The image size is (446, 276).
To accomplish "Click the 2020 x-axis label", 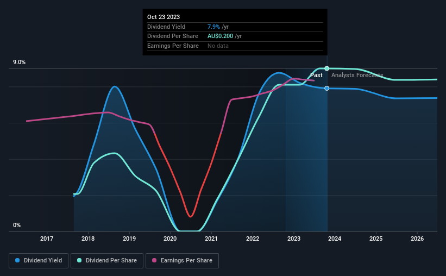I will pyautogui.click(x=170, y=239).
